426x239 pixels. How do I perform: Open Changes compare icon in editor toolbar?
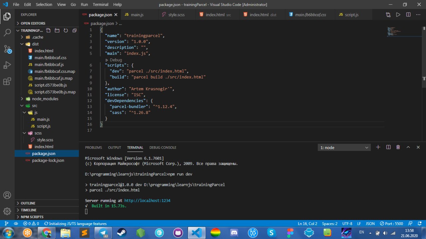click(388, 15)
